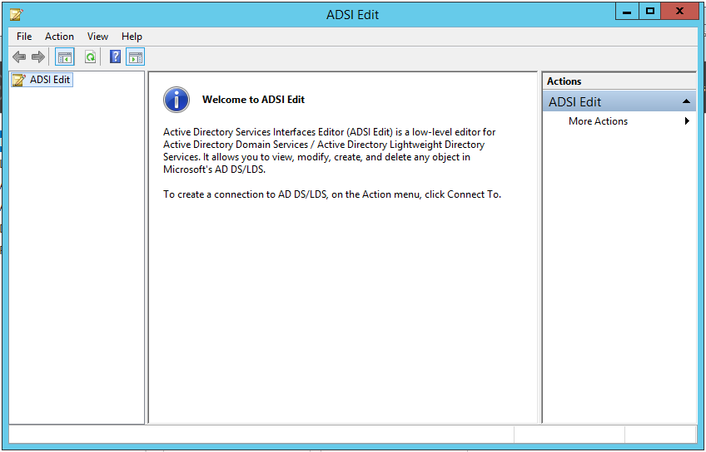This screenshot has width=706, height=452.
Task: Click the Welcome to ADSI Edit heading
Action: coord(253,100)
